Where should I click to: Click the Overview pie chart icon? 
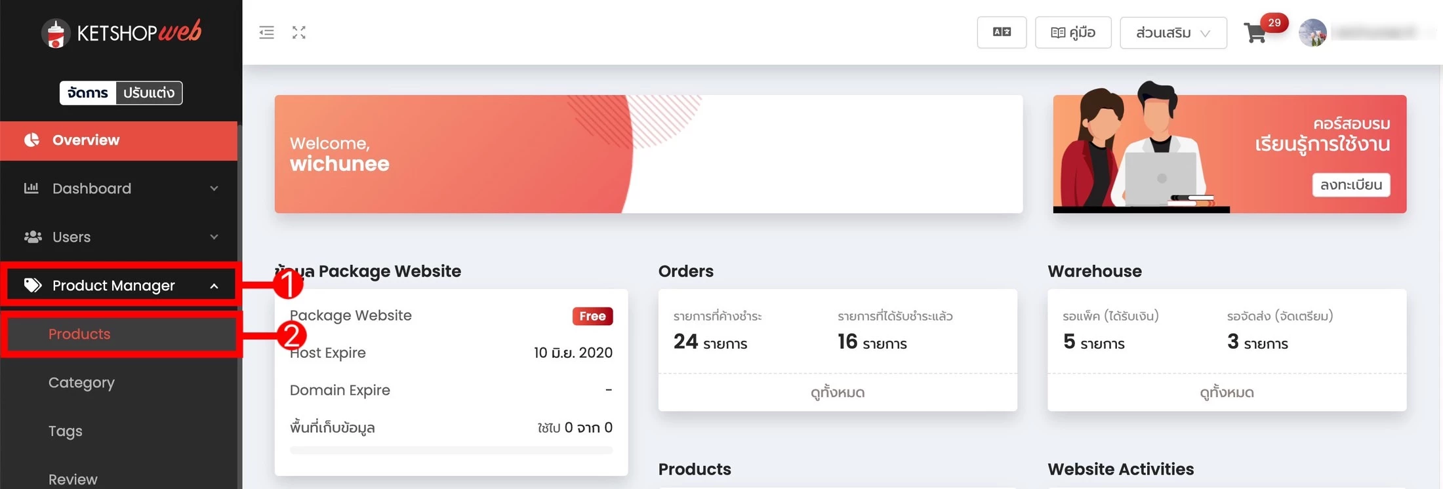tap(31, 140)
